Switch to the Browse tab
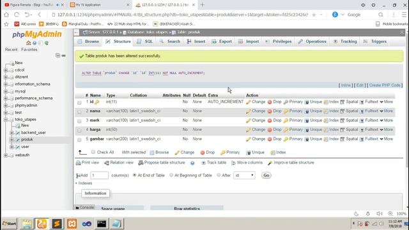Image resolution: width=409 pixels, height=230 pixels. tap(88, 42)
